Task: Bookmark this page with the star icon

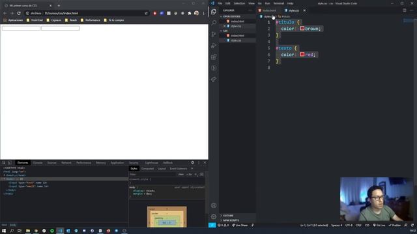Action: tap(146, 13)
